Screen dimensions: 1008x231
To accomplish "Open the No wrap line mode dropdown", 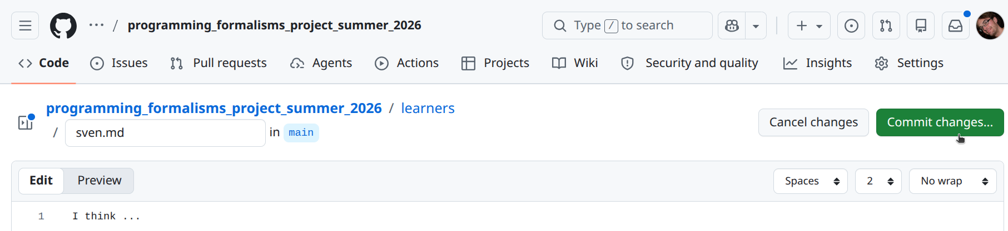I will tap(952, 181).
